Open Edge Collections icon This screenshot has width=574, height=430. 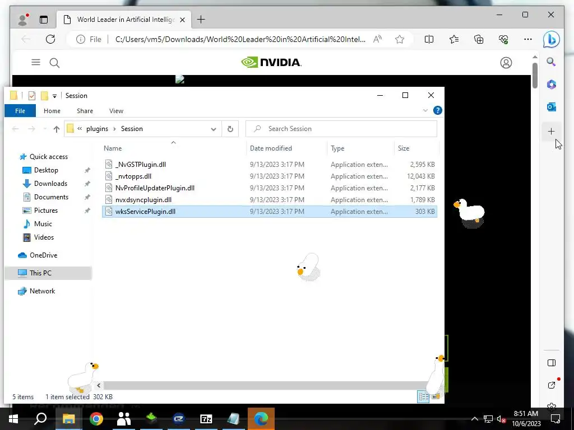click(x=479, y=39)
